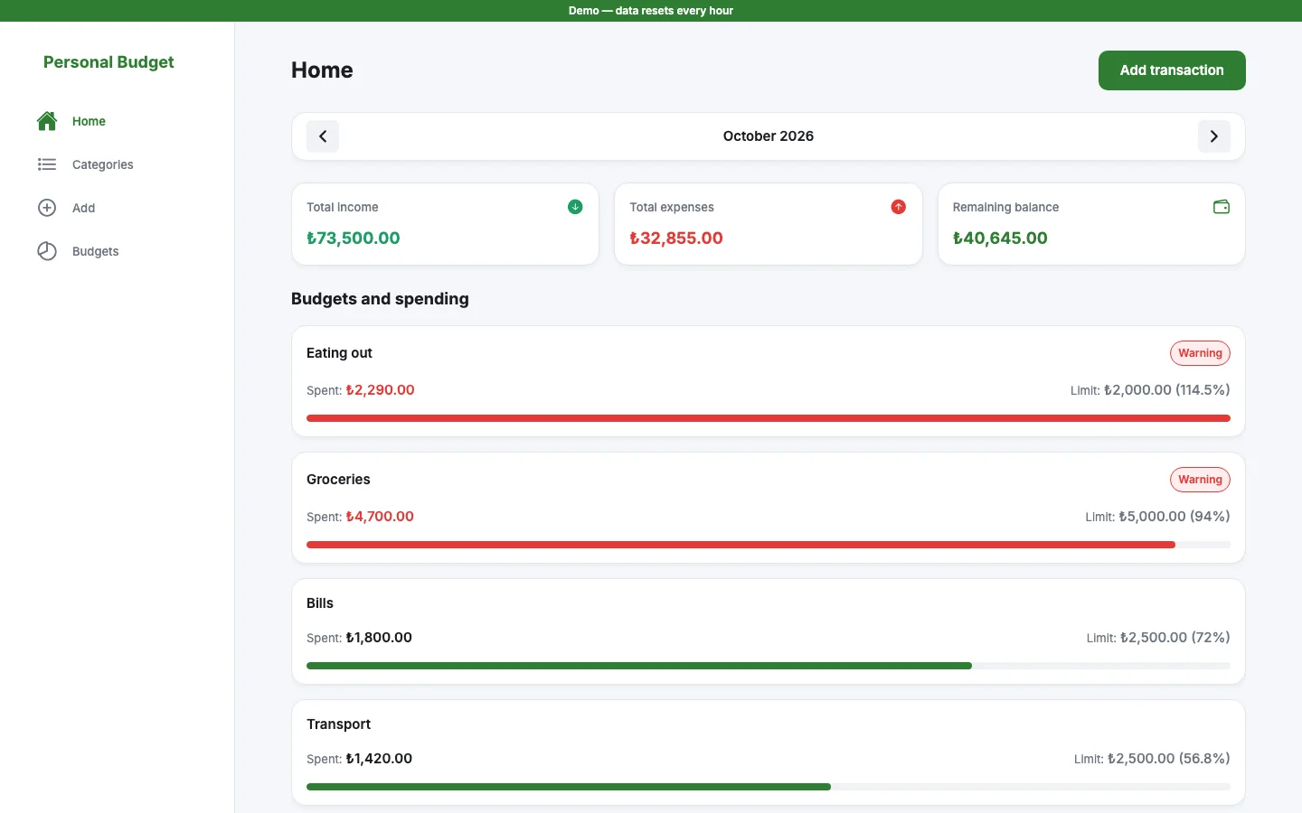Click the total expenses amount ₺32,855.00

(676, 238)
